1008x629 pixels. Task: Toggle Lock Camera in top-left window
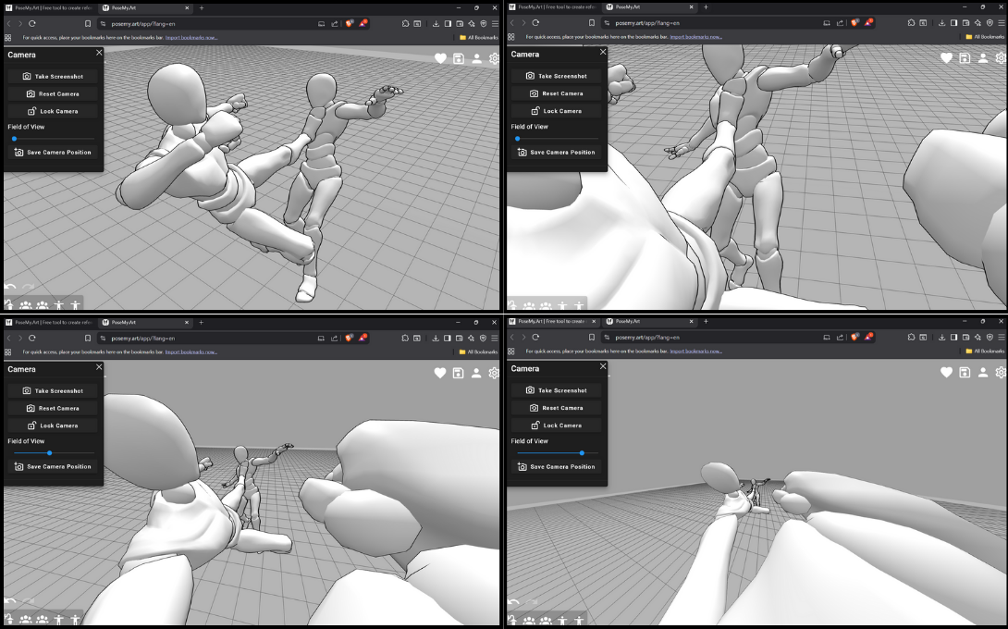53,111
